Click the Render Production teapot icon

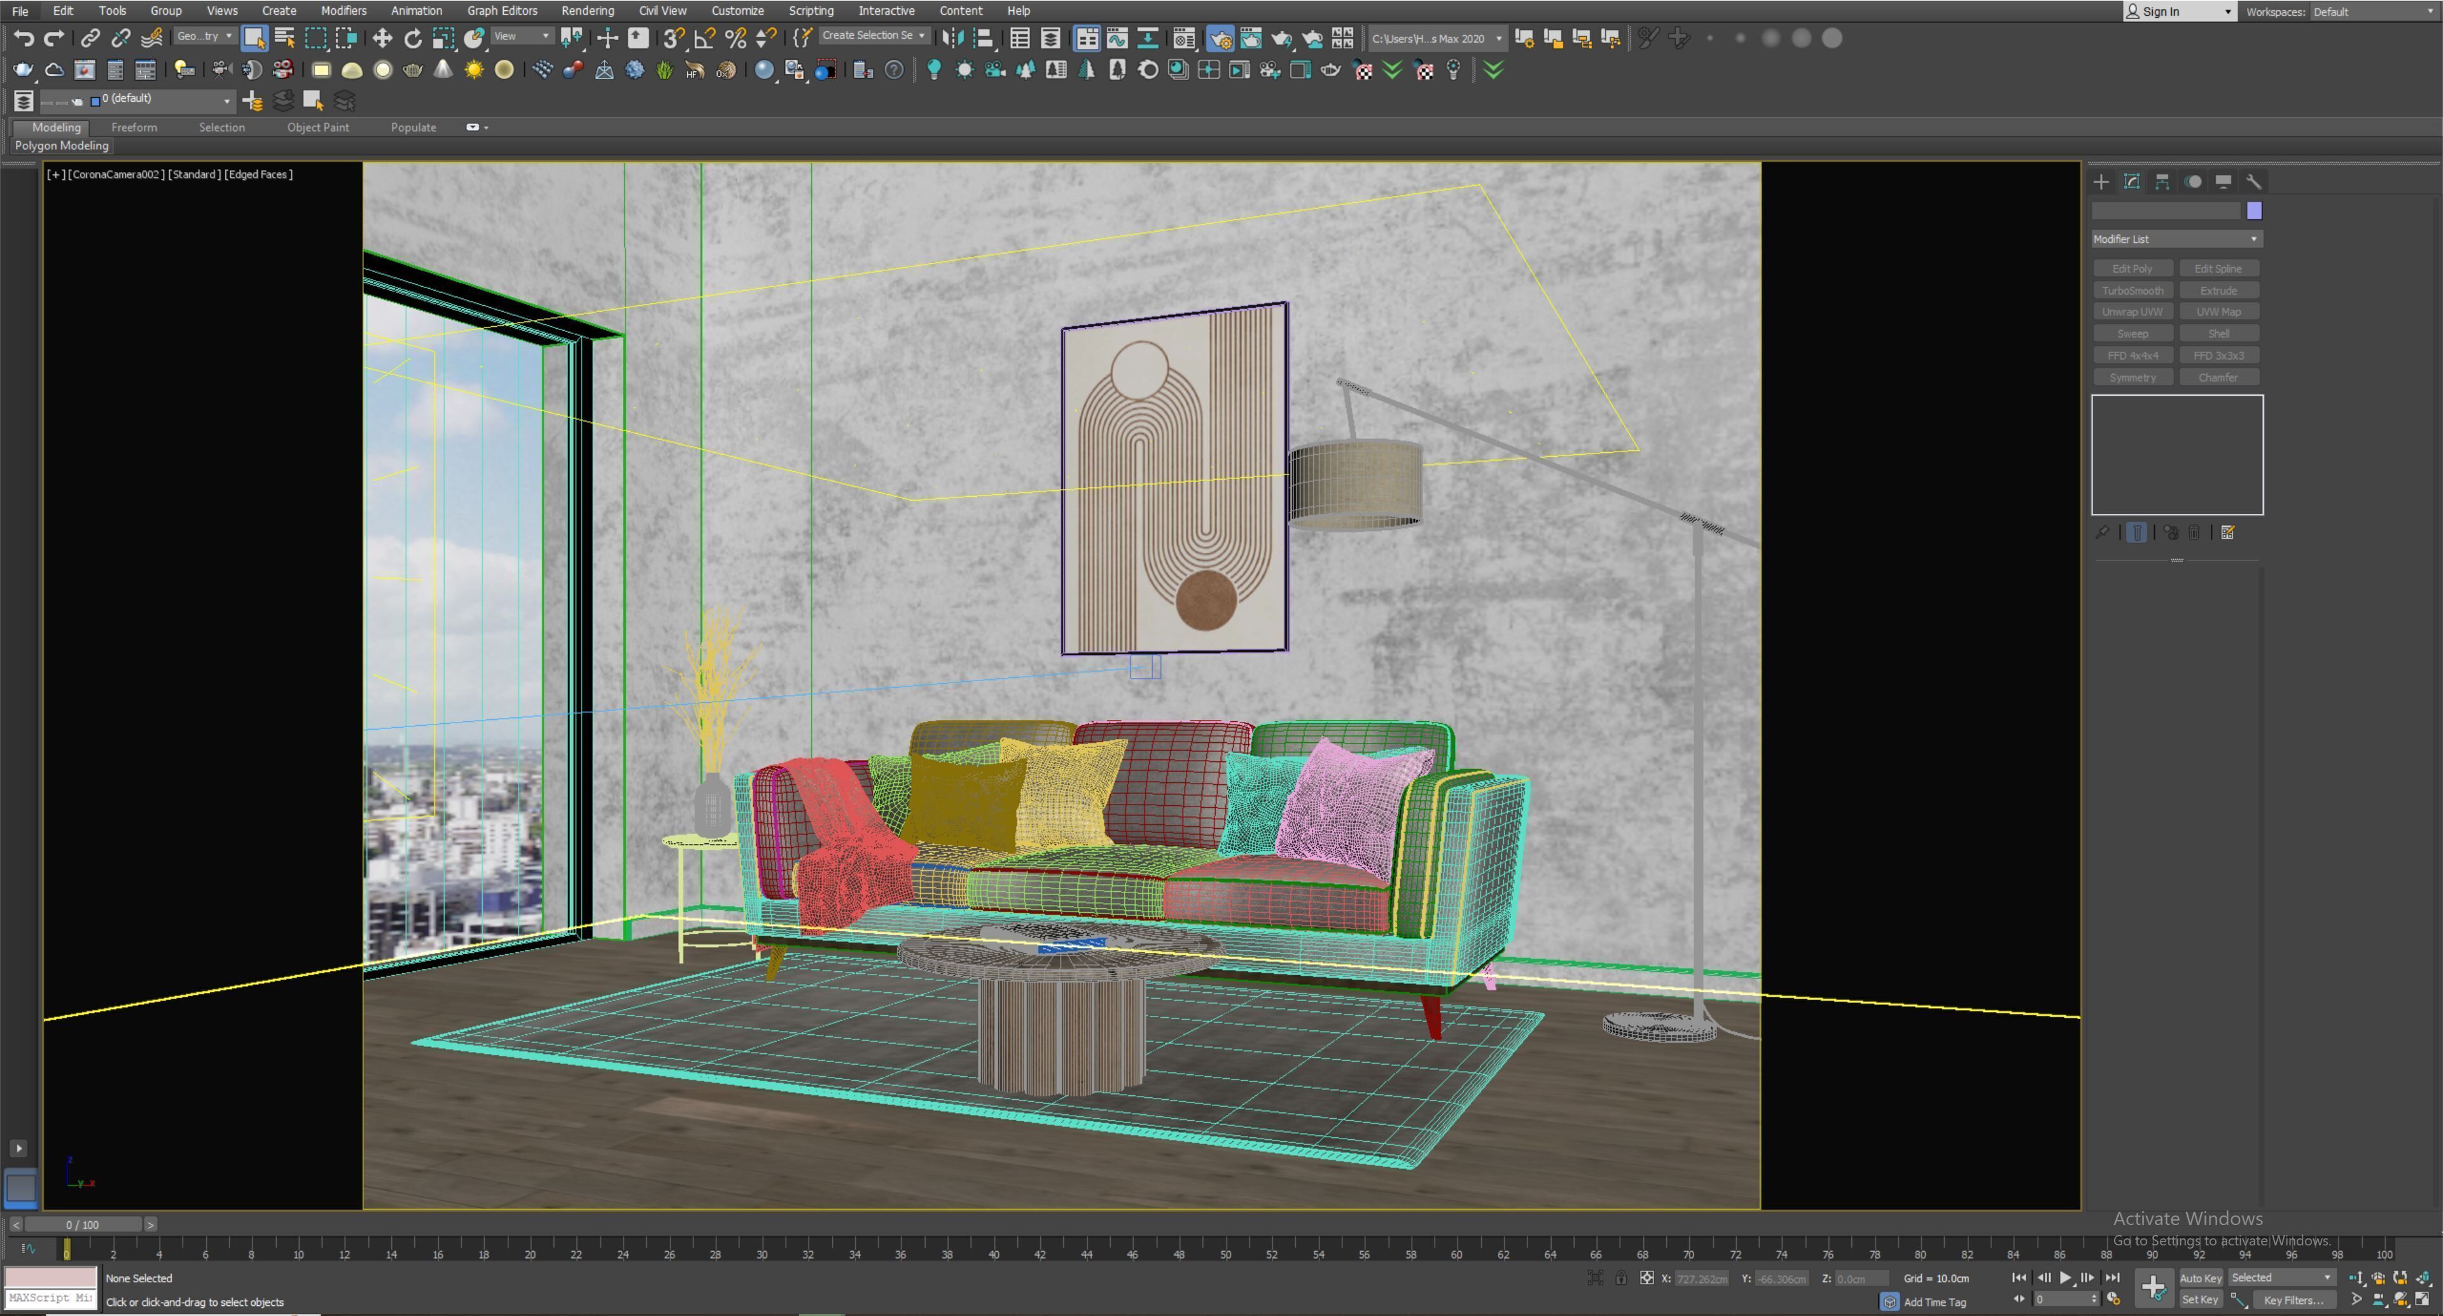point(1282,38)
